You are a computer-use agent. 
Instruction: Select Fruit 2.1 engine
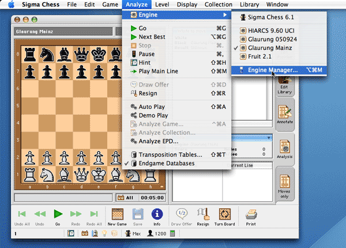(x=279, y=57)
